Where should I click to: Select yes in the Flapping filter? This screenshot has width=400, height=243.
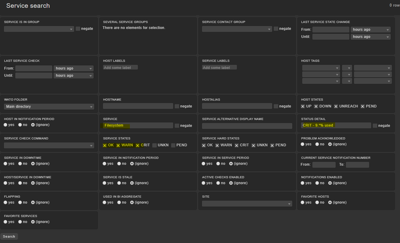pyautogui.click(x=5, y=202)
